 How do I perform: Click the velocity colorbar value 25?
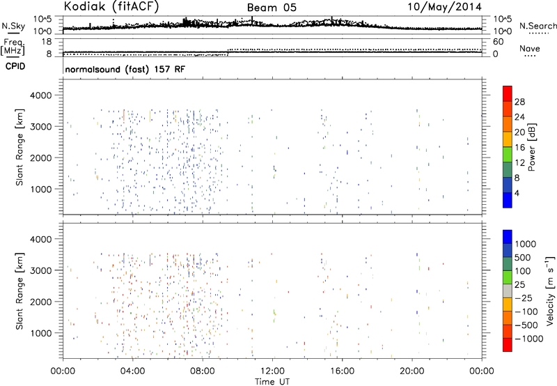coord(520,285)
